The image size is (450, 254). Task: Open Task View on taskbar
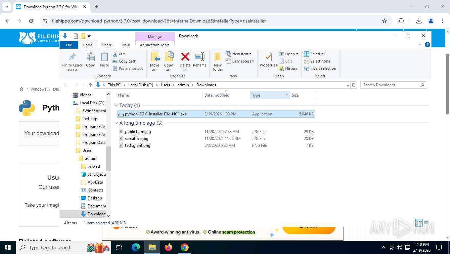(x=119, y=247)
